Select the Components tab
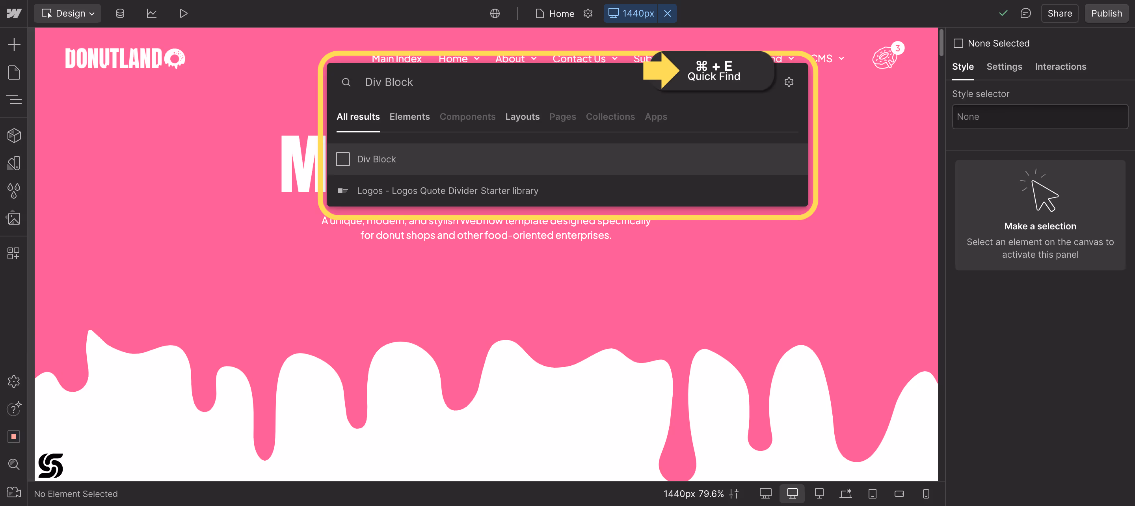1135x506 pixels. 467,116
